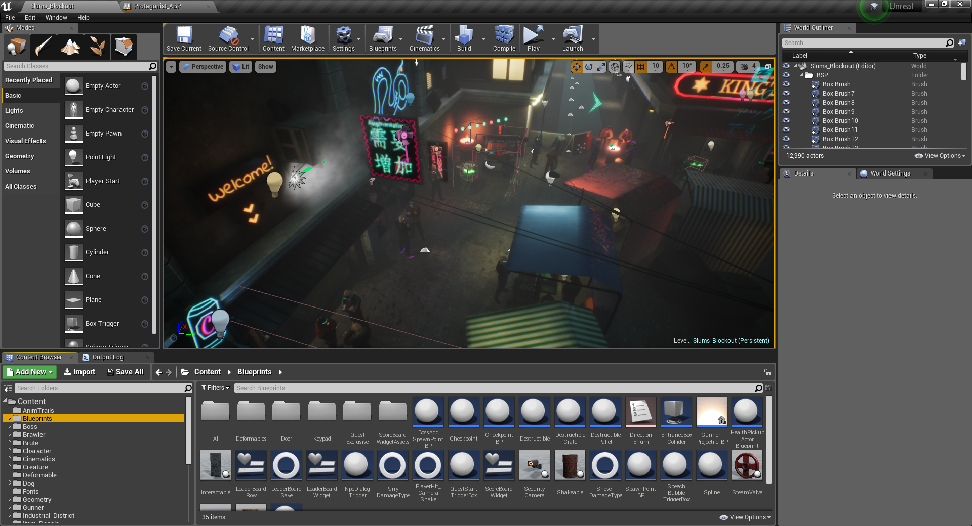Select the scale gizmo in viewport
The width and height of the screenshot is (972, 526).
click(601, 66)
